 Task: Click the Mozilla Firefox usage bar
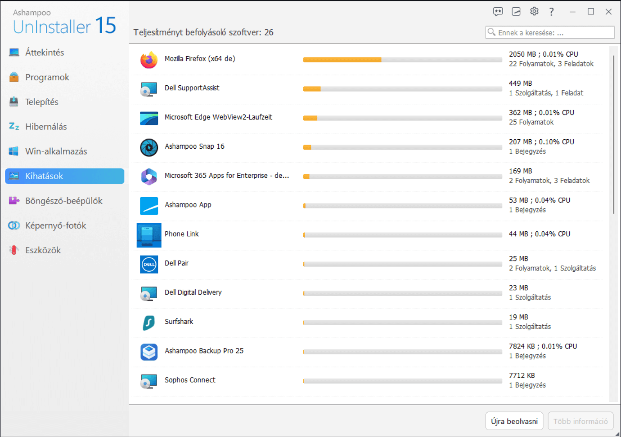pyautogui.click(x=402, y=60)
